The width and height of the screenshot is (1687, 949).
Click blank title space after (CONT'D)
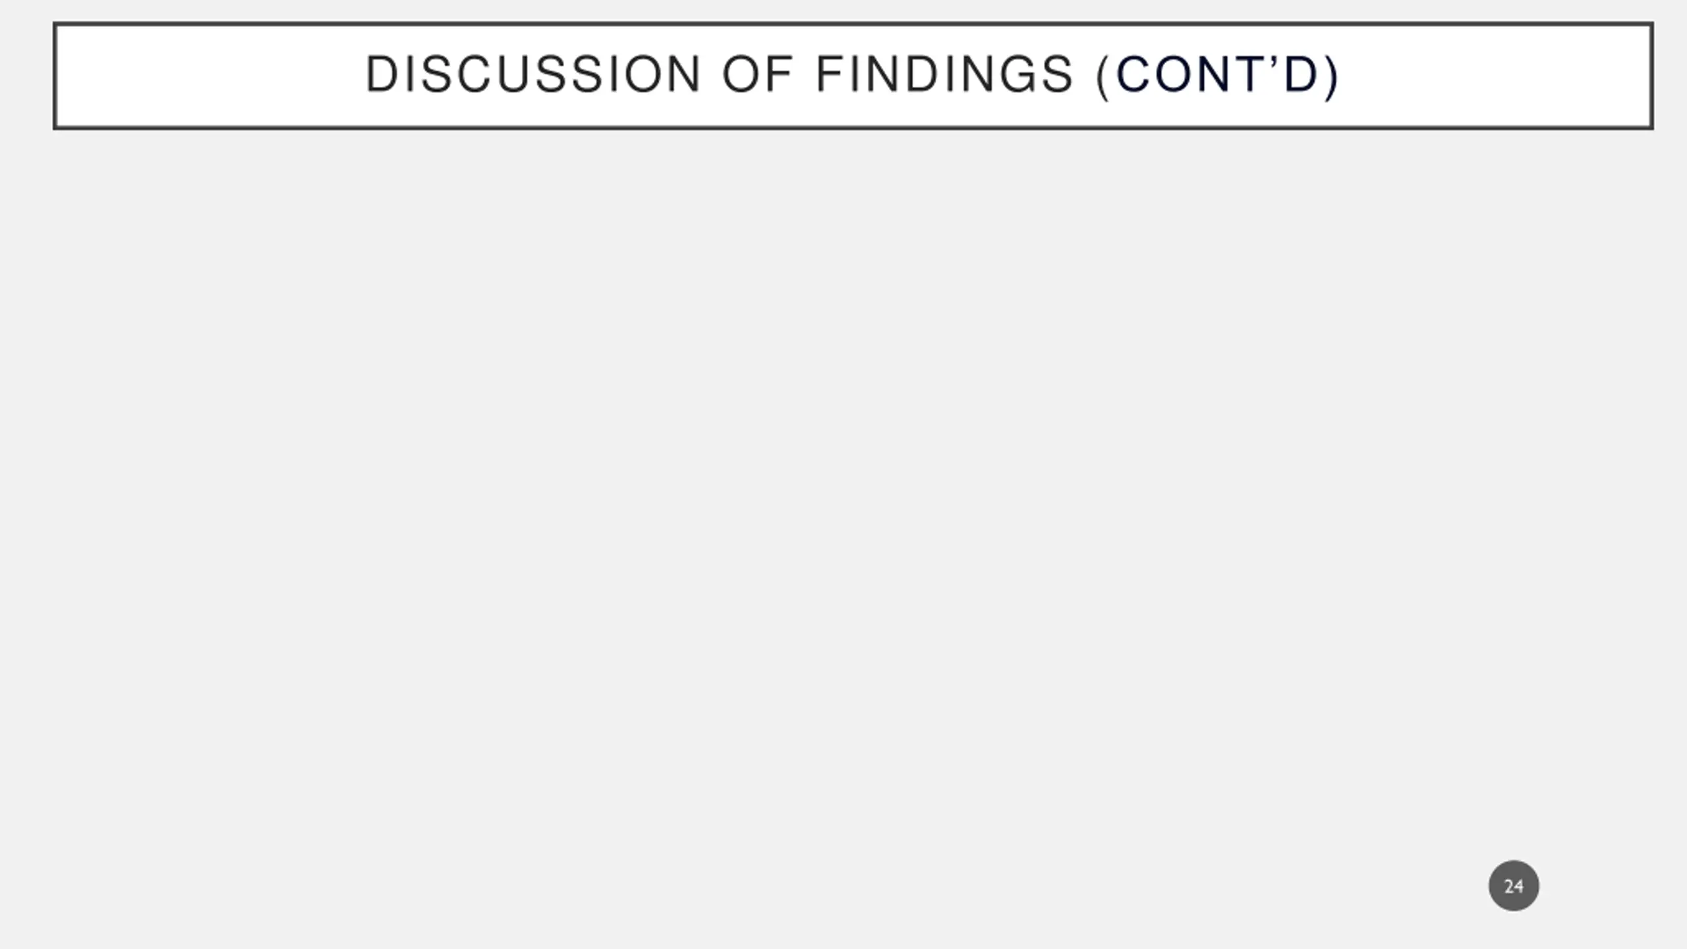[x=1496, y=76]
